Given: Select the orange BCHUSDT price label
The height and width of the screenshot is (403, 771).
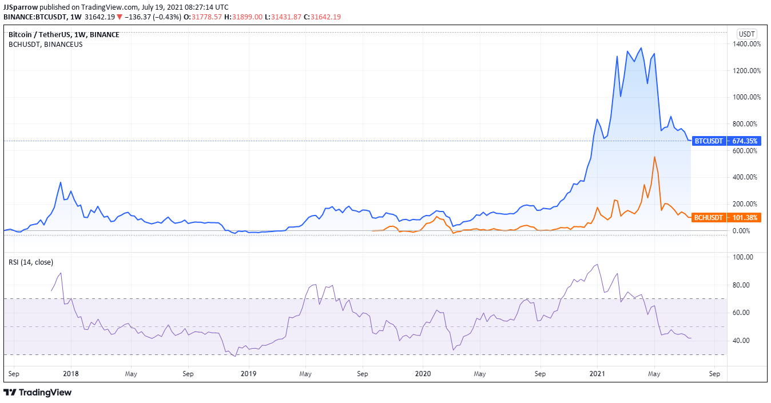Looking at the screenshot, I should [709, 218].
